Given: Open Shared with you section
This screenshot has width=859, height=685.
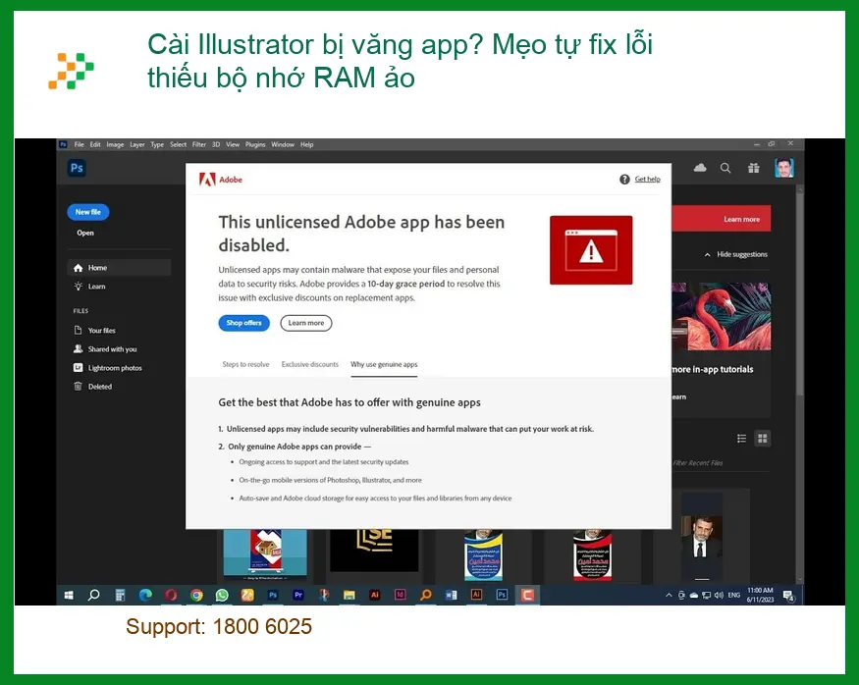Looking at the screenshot, I should point(106,348).
